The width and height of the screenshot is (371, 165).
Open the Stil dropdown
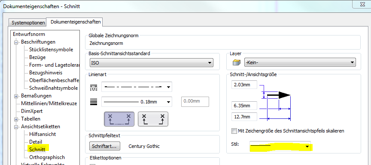280,146
